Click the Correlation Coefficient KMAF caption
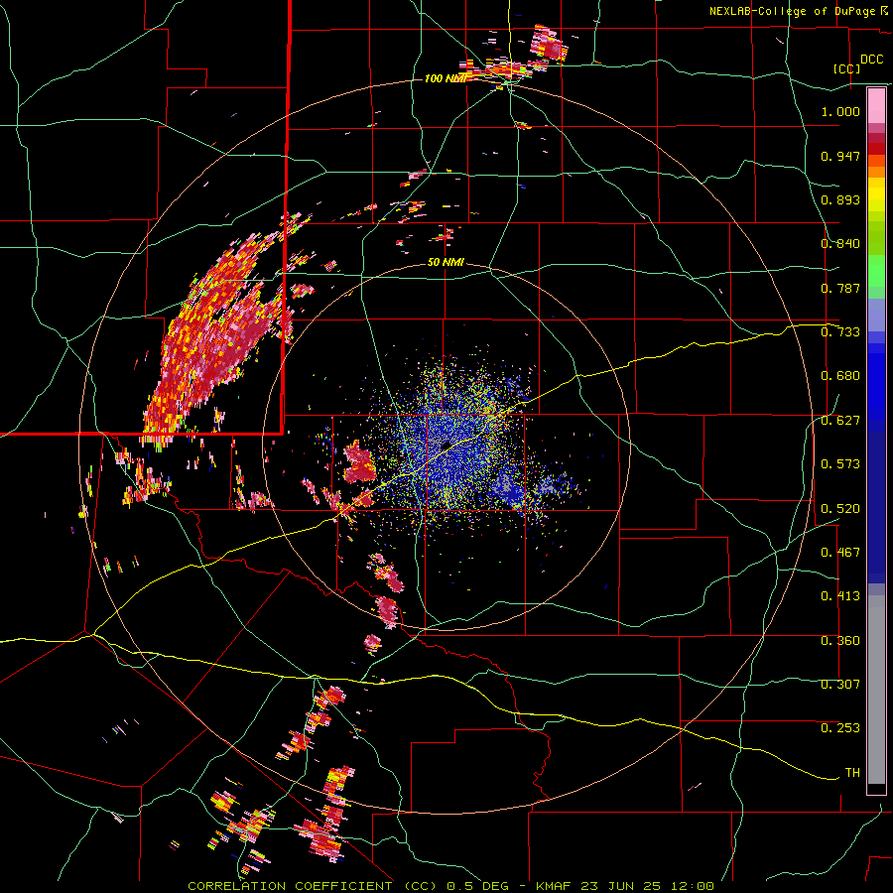 (450, 886)
